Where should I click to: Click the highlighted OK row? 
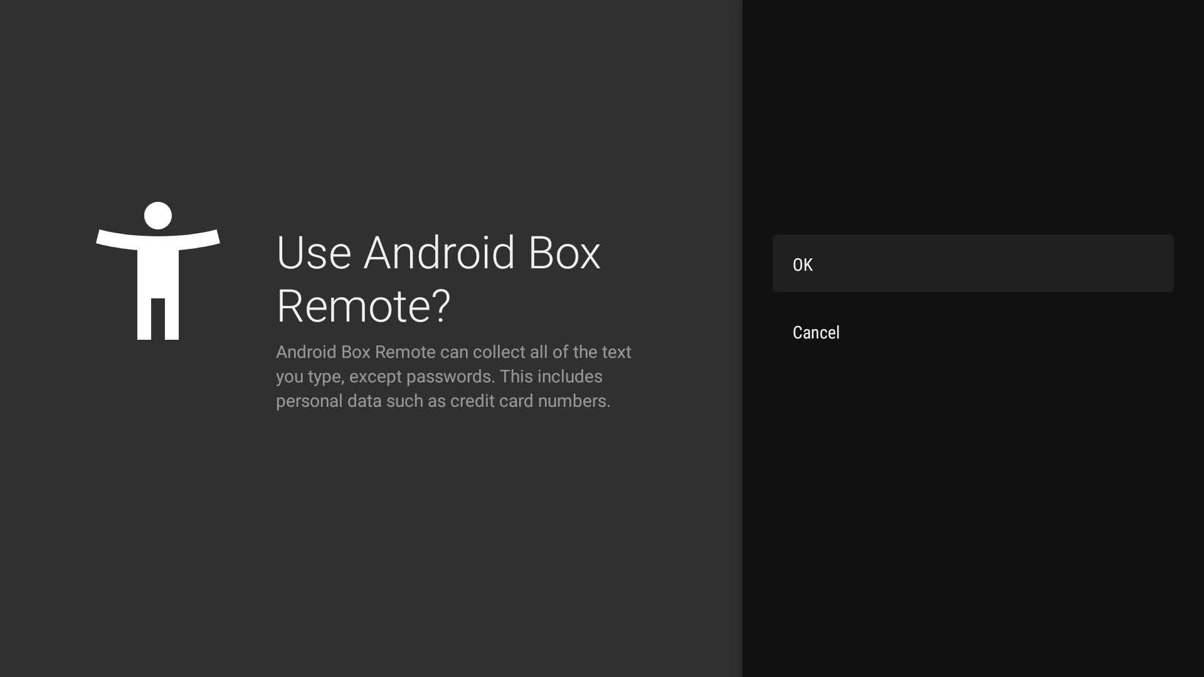[x=972, y=264]
